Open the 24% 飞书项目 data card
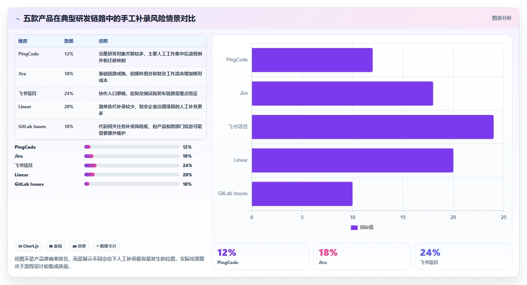 pyautogui.click(x=463, y=256)
